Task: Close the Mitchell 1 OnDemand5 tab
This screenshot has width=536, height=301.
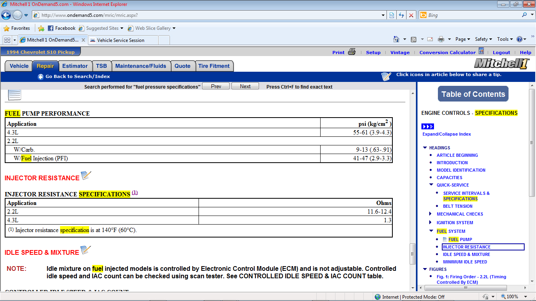Action: (83, 40)
